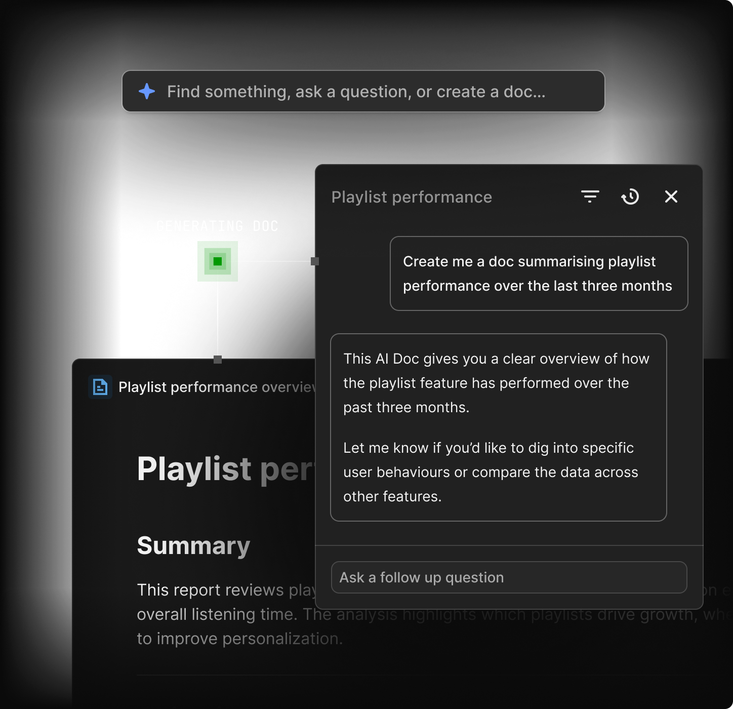Click the large Playlist document heading
This screenshot has width=733, height=709.
pos(225,469)
